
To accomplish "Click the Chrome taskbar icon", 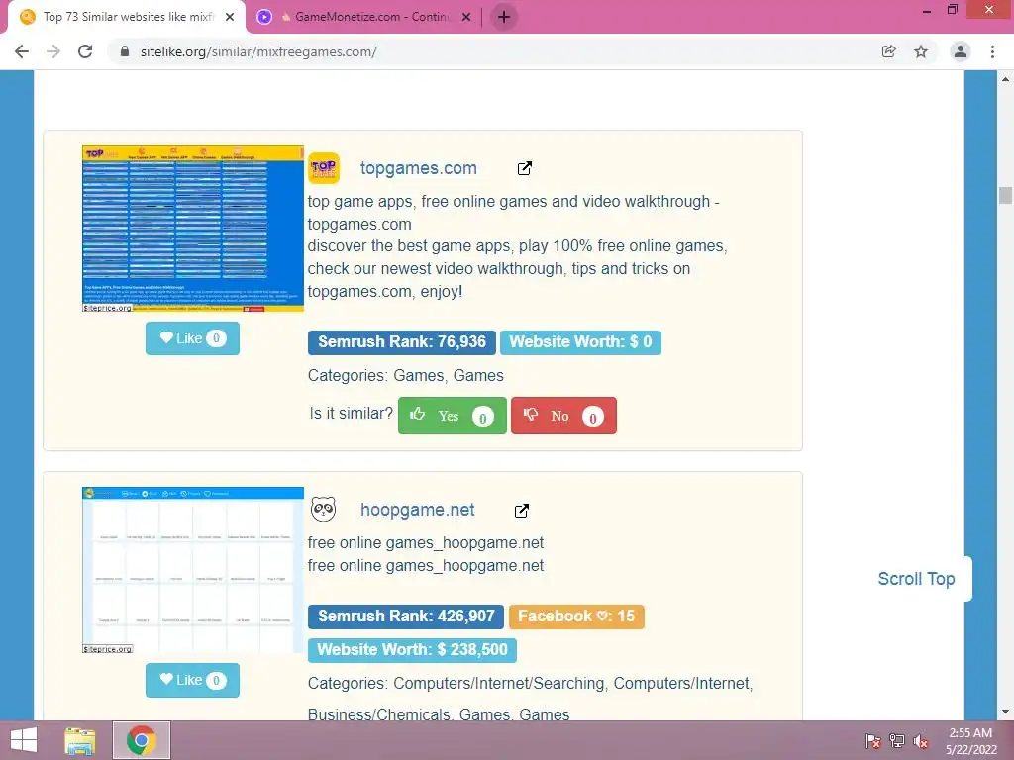I will [x=142, y=740].
